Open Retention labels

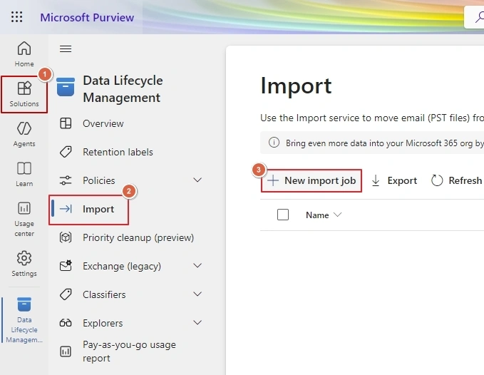(x=118, y=152)
